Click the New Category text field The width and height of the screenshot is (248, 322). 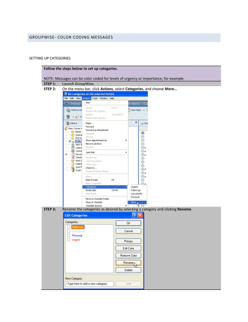(89, 283)
